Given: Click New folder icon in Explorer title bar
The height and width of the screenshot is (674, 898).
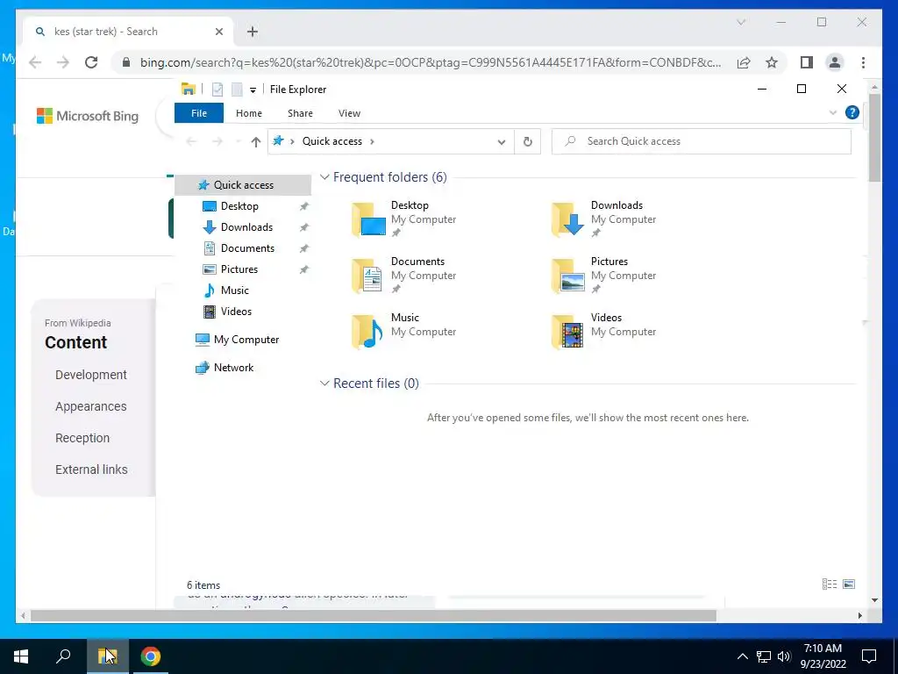Looking at the screenshot, I should click(237, 90).
